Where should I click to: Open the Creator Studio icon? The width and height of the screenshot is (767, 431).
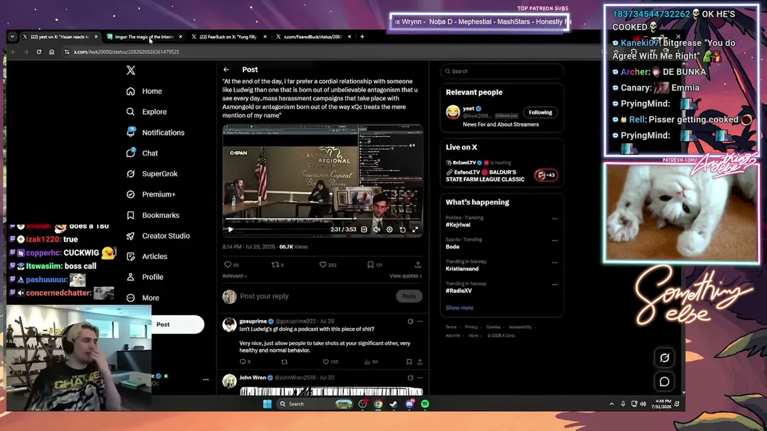(131, 236)
